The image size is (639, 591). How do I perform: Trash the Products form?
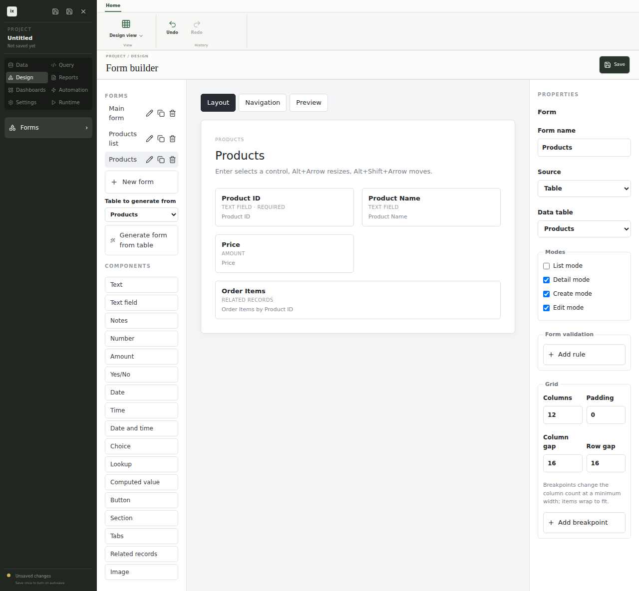172,160
